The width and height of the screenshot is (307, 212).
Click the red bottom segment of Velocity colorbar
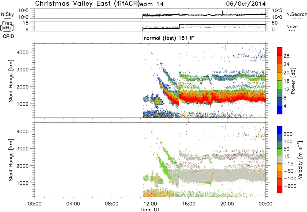pyautogui.click(x=280, y=189)
